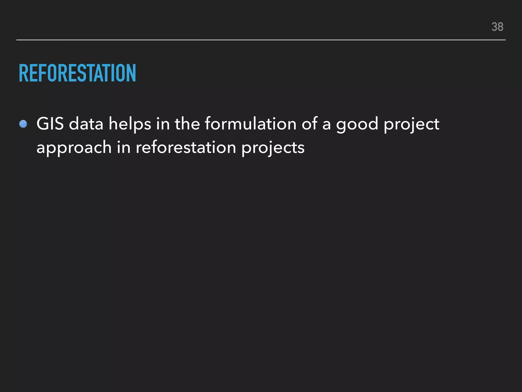Click 'in' between 'helps' and 'the'

pos(163,124)
